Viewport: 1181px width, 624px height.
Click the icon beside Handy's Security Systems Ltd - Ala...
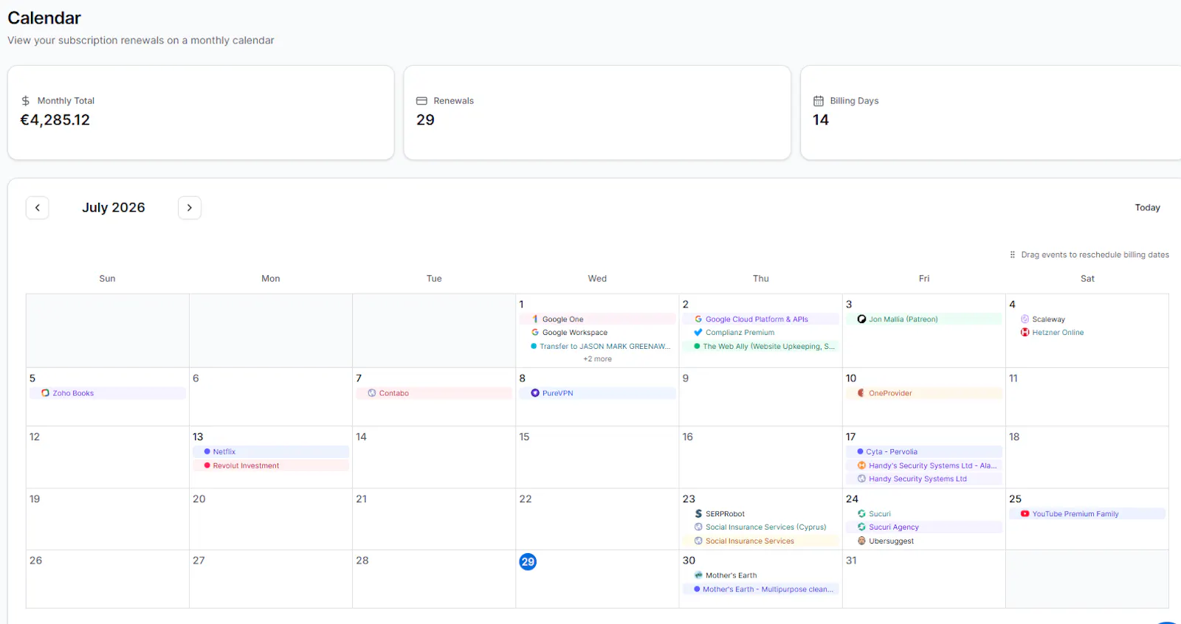pos(861,465)
